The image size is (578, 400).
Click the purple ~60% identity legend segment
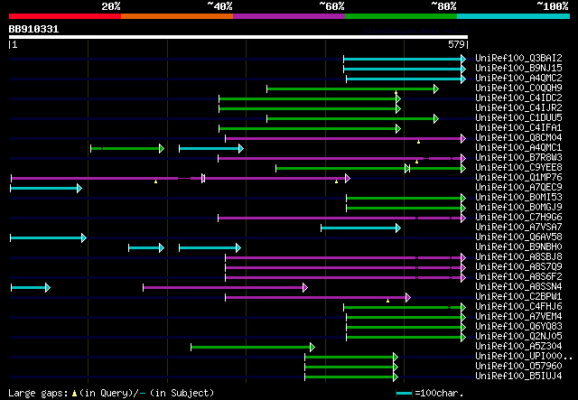pyautogui.click(x=289, y=16)
